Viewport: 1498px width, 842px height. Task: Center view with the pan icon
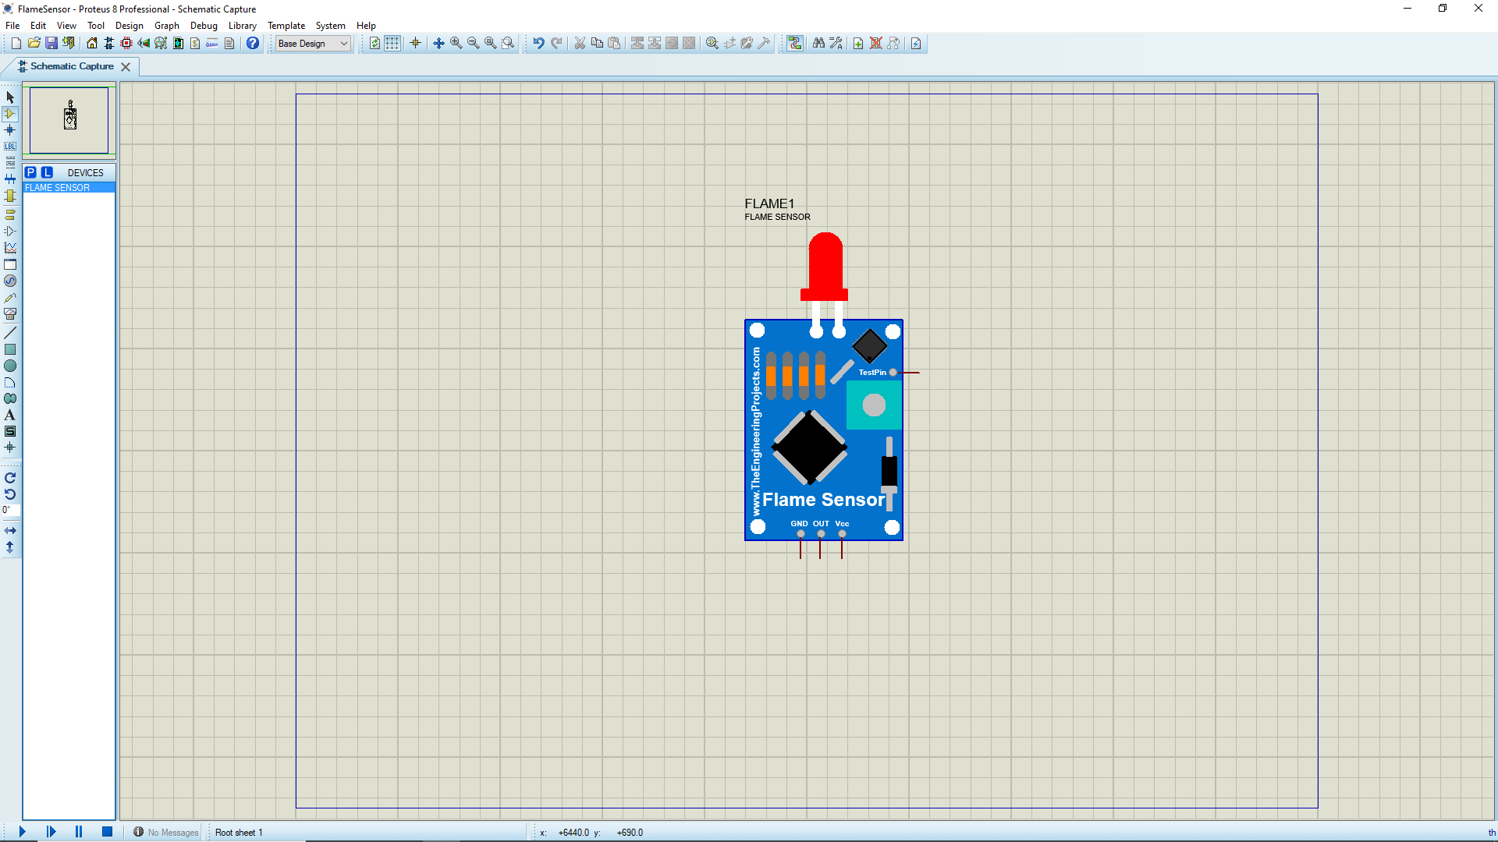click(x=438, y=44)
